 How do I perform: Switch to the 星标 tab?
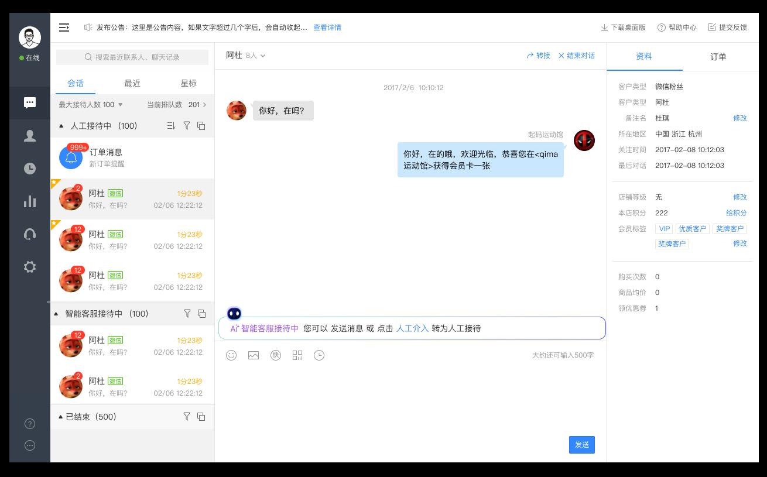189,83
